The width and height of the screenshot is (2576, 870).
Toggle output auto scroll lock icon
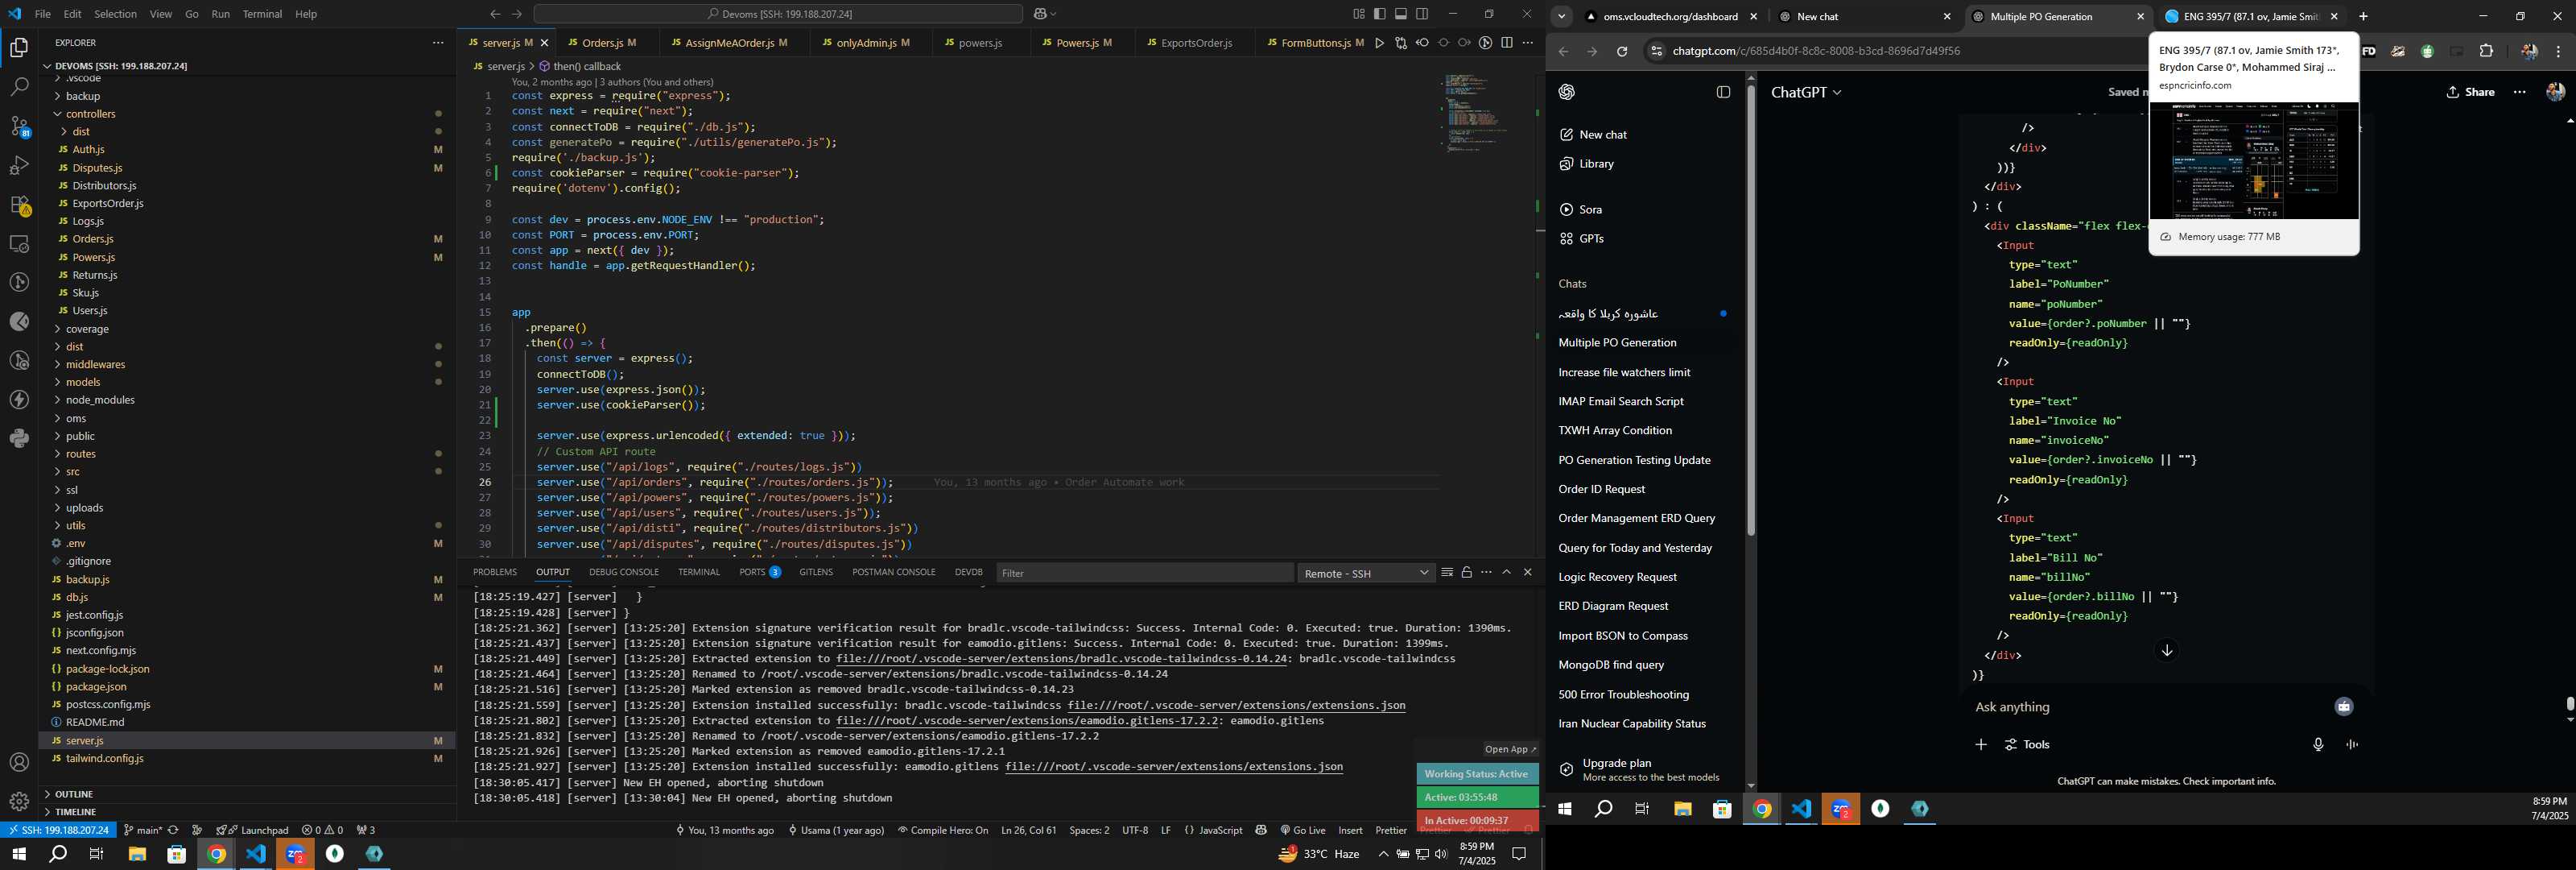[x=1467, y=573]
